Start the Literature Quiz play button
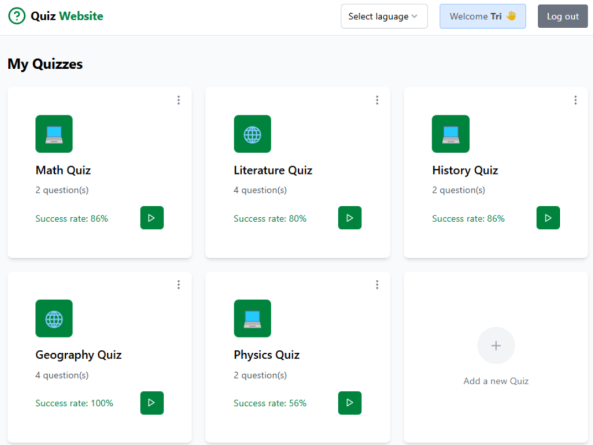The height and width of the screenshot is (445, 593). coord(350,218)
